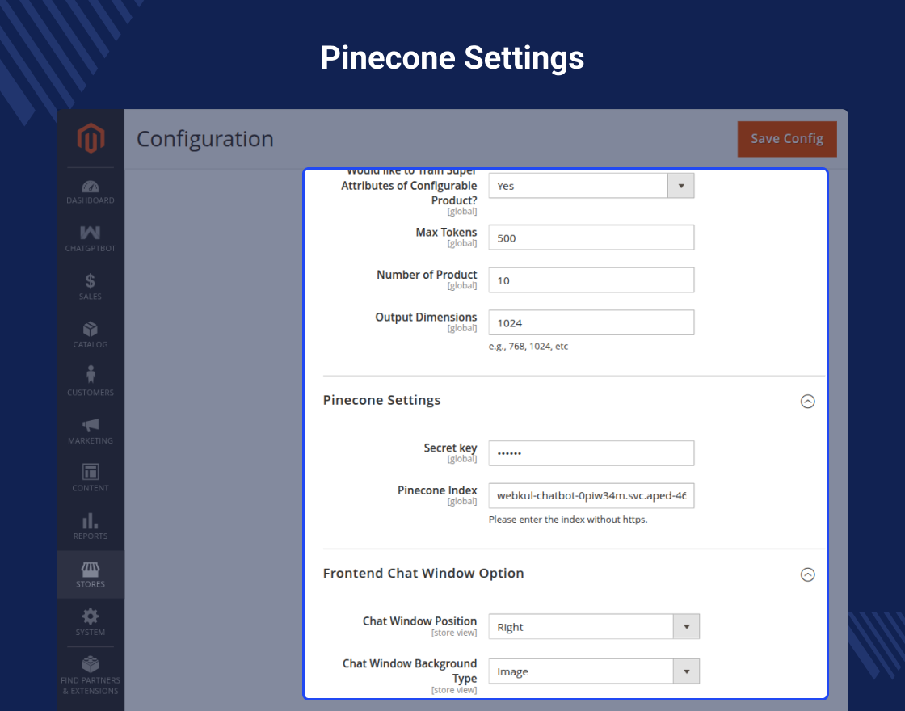Open the Chat Window Position dropdown
Image resolution: width=905 pixels, height=711 pixels.
[x=594, y=627]
